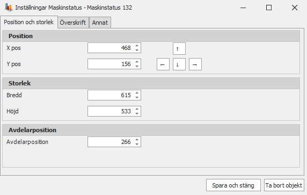Nudge object down with down arrow button
Image resolution: width=307 pixels, height=195 pixels.
(x=179, y=64)
